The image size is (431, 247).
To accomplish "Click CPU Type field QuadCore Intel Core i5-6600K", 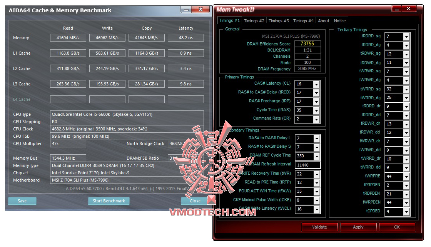I will 127,114.
